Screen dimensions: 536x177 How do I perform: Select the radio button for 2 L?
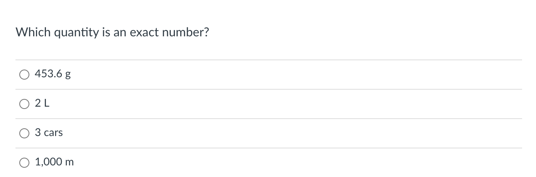point(24,104)
